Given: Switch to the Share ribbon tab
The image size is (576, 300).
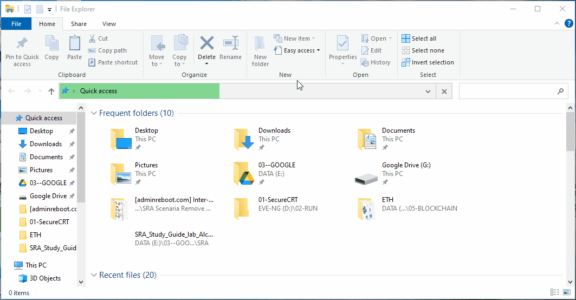Looking at the screenshot, I should tap(79, 24).
